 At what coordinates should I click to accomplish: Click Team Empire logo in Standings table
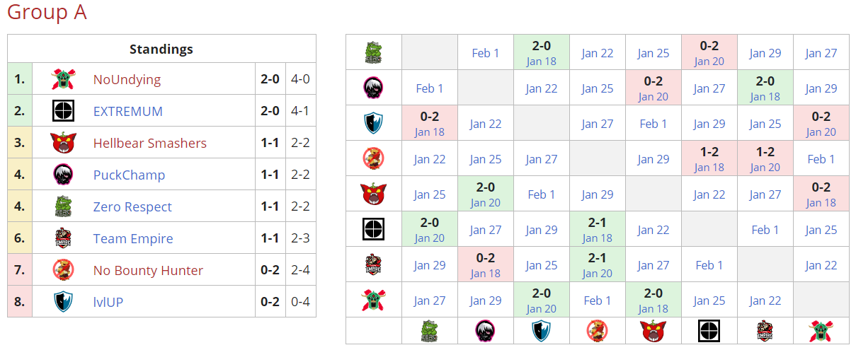point(63,239)
